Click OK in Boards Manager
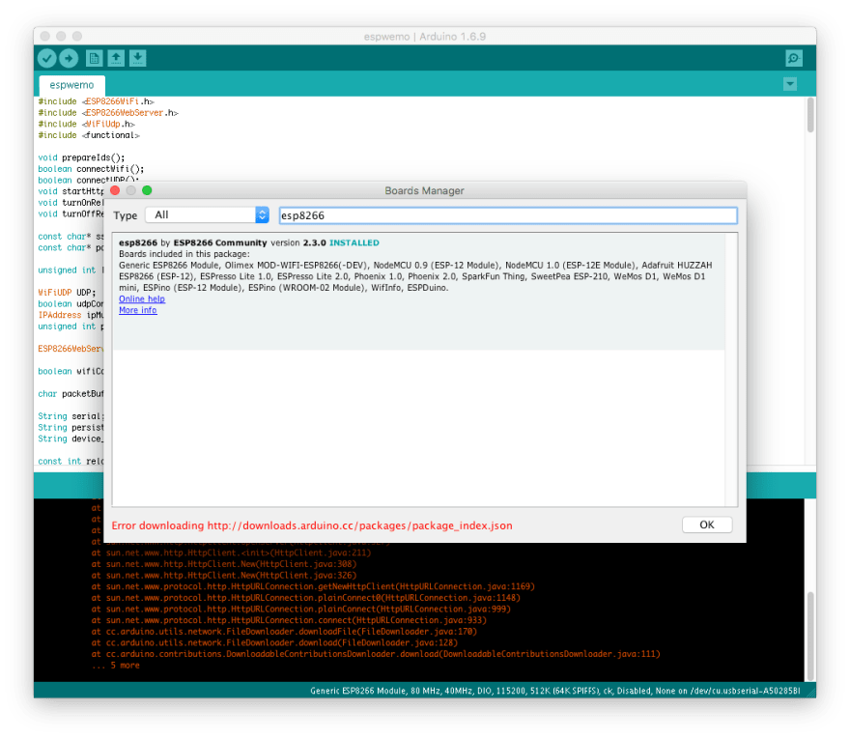 [707, 525]
